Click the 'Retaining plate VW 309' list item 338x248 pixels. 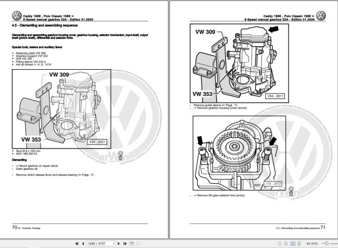pyautogui.click(x=30, y=53)
